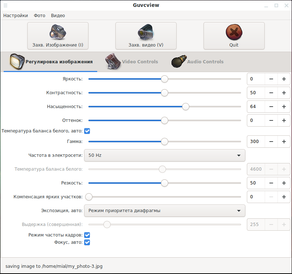Increase brightness with the plus button

pos(284,79)
